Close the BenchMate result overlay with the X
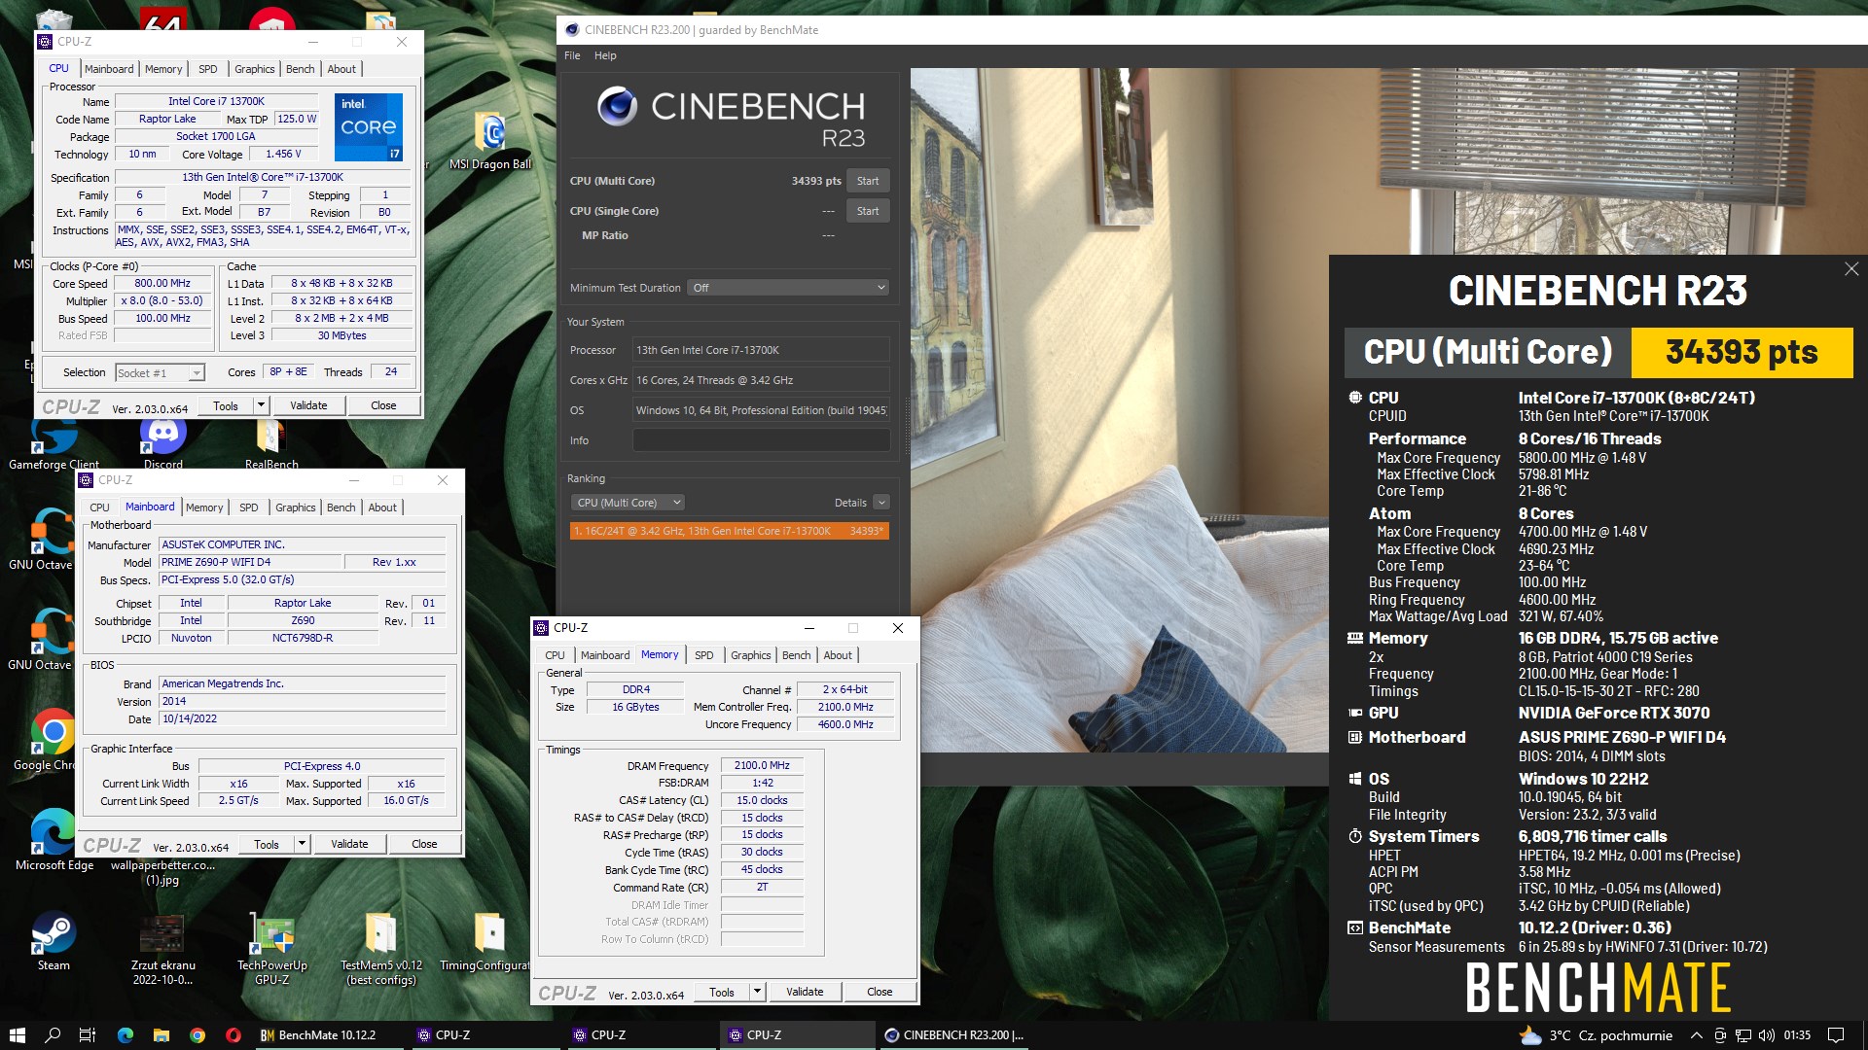Viewport: 1868px width, 1050px height. pyautogui.click(x=1850, y=269)
